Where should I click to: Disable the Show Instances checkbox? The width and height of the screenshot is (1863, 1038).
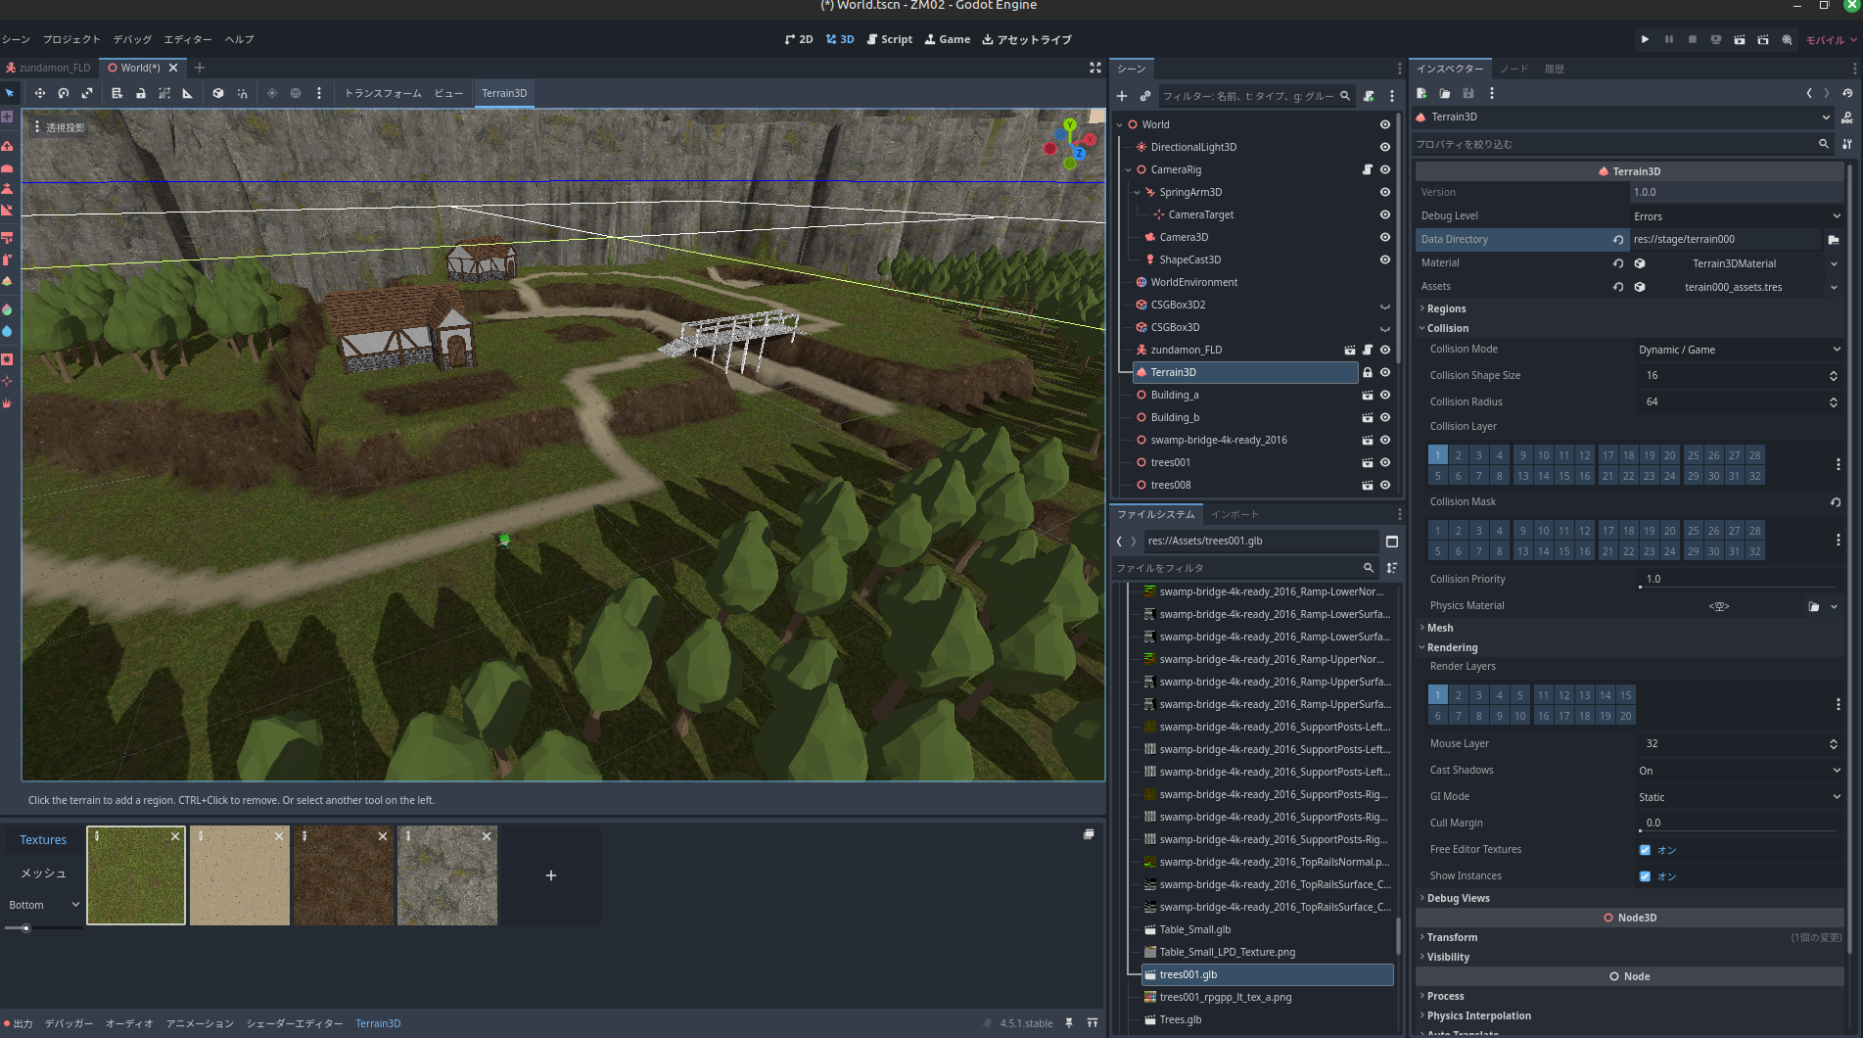click(x=1645, y=876)
